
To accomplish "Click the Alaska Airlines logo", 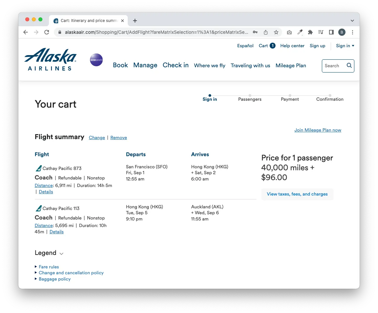I will click(x=50, y=59).
